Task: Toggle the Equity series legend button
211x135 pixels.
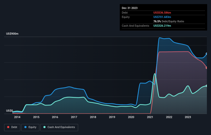Action: [x=30, y=127]
